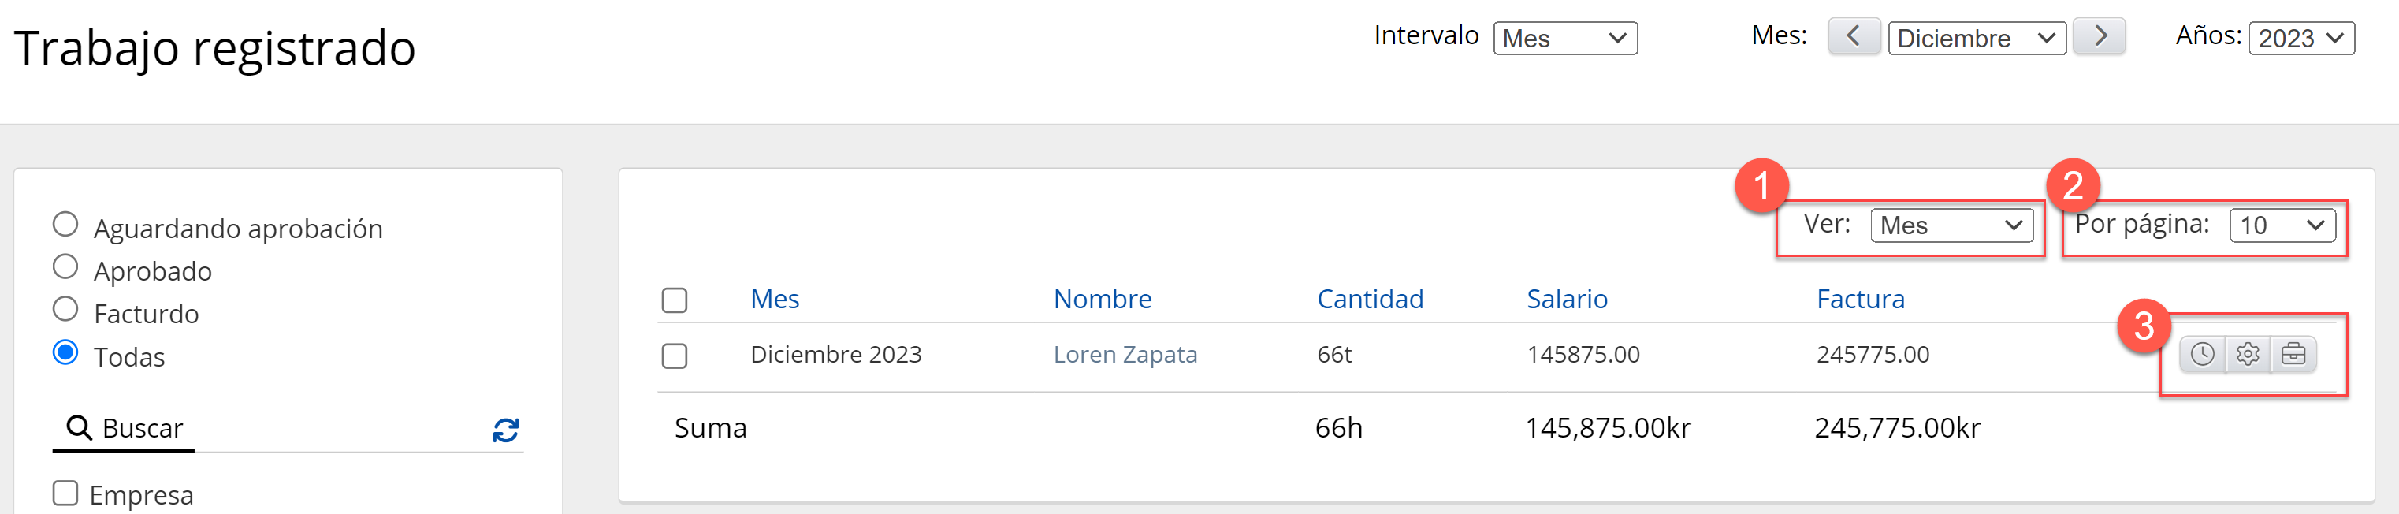Enable the Empresa checkbox
This screenshot has width=2399, height=514.
[x=65, y=494]
